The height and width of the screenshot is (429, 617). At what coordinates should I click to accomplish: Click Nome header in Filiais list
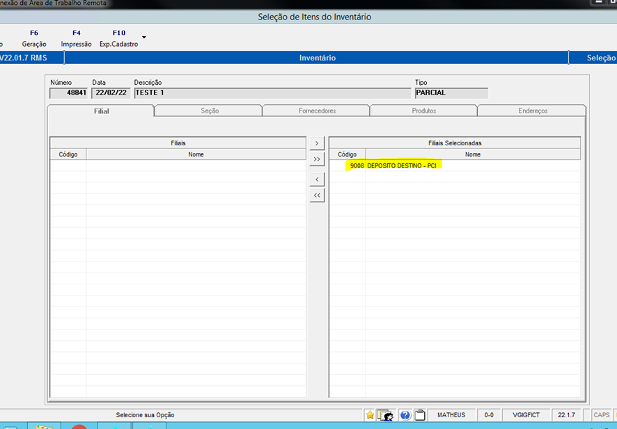click(196, 154)
